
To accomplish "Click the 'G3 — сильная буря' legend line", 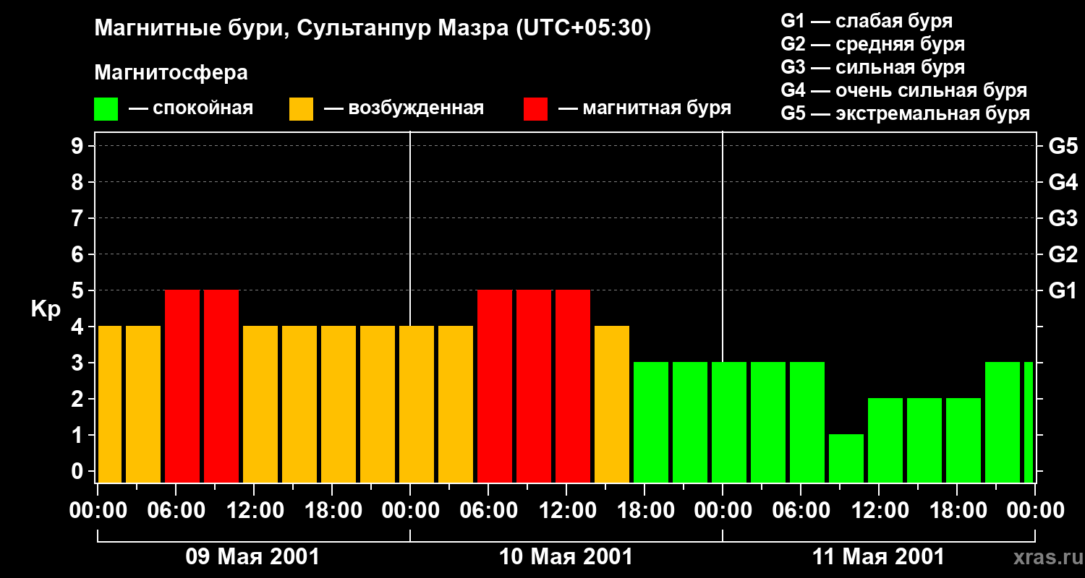I will point(873,67).
